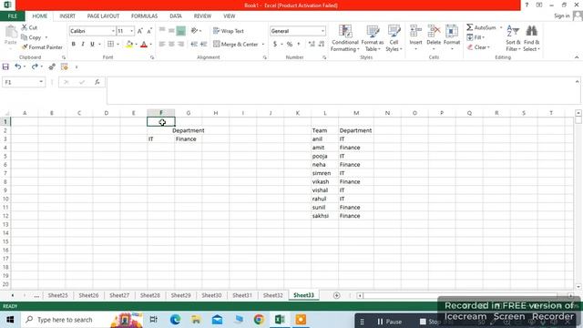Click the accounting dollar format icon
This screenshot has width=583, height=328.
tap(275, 45)
